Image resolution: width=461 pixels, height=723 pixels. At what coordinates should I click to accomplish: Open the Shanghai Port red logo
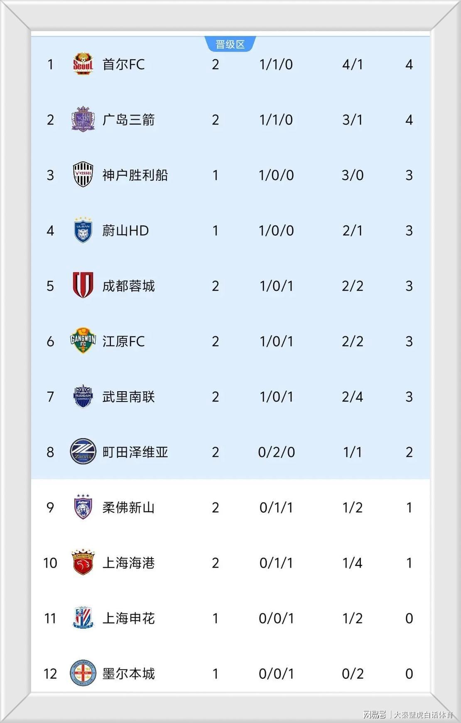(x=83, y=562)
